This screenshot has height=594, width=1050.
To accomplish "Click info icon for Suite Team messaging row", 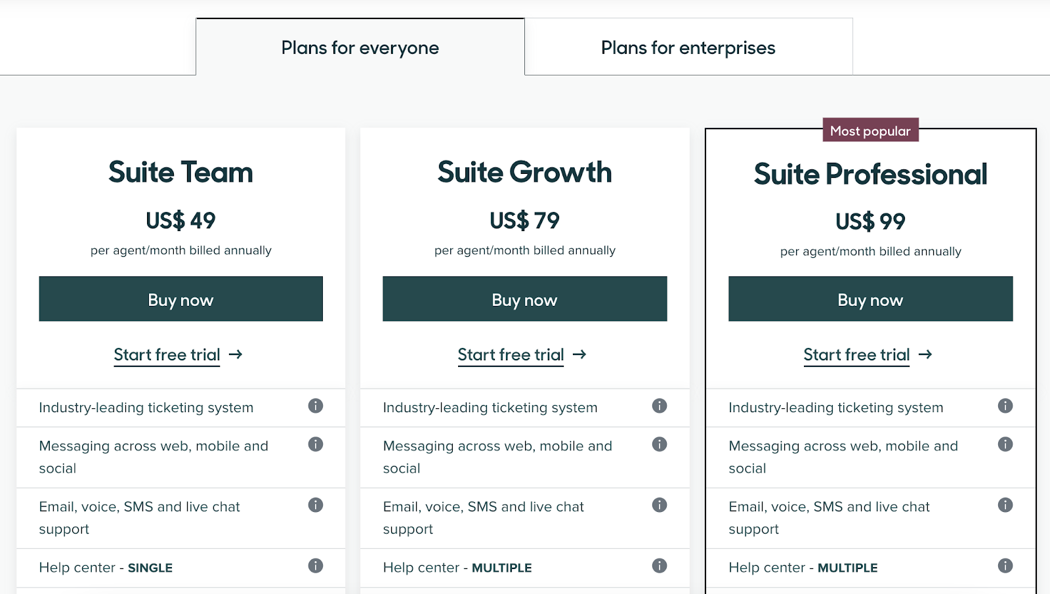I will point(316,444).
